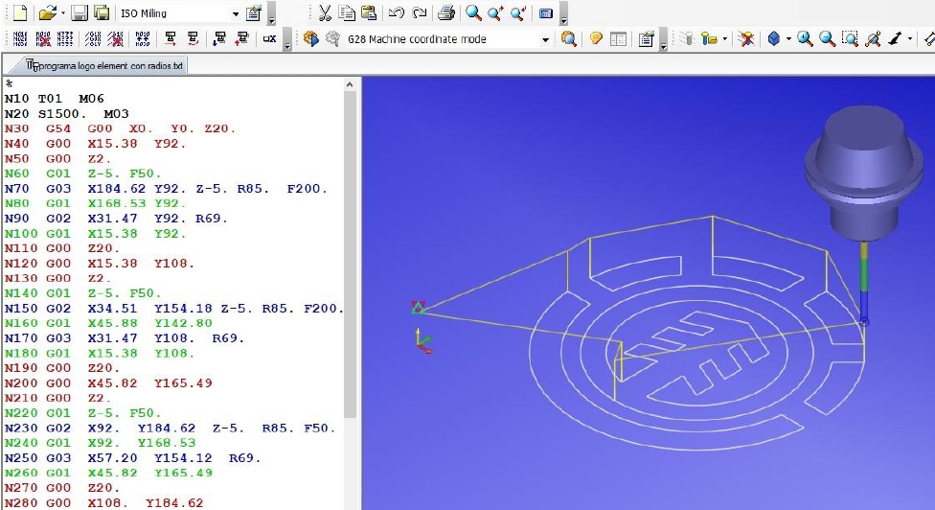Zoom in on the backplot
This screenshot has height=510, width=935.
(805, 38)
